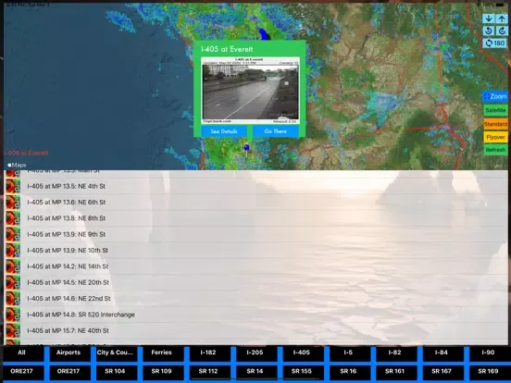Select I-405 at MP 15.7: NE 40th St
Viewport: 511px width, 383px height.
255,330
